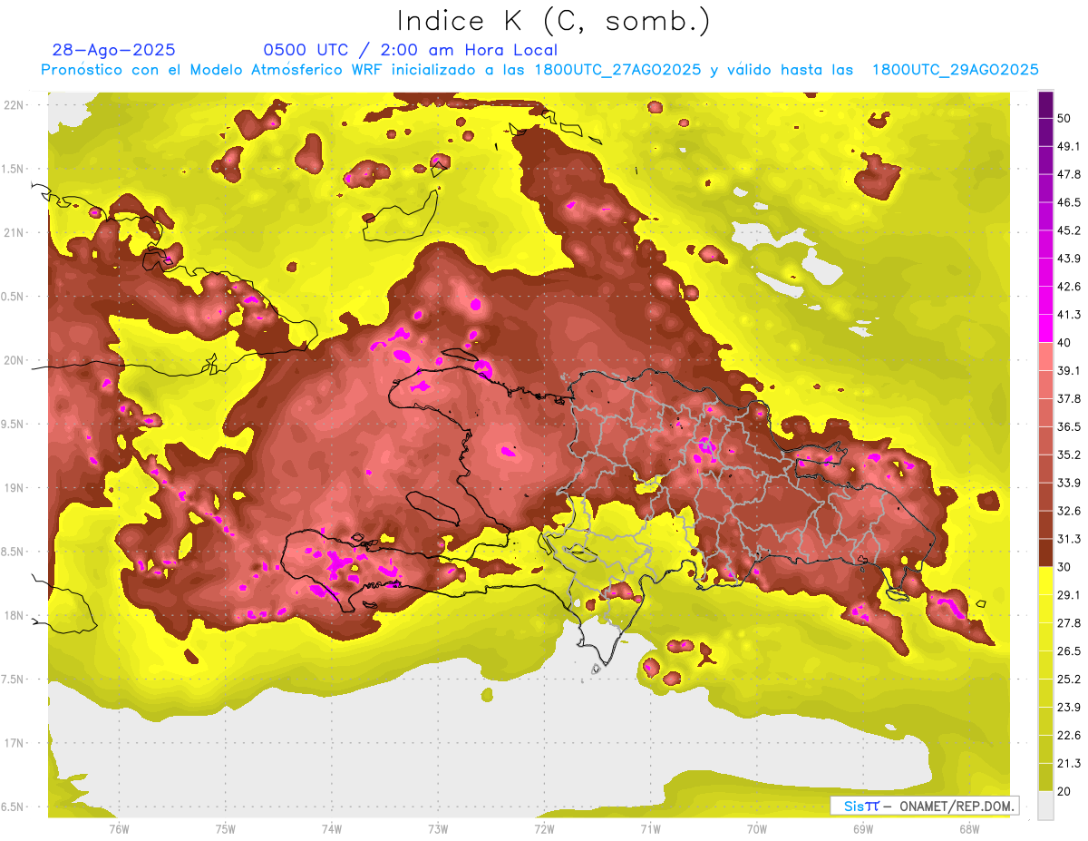
Task: Click the colorbar value '32.6'
Action: tap(1068, 511)
